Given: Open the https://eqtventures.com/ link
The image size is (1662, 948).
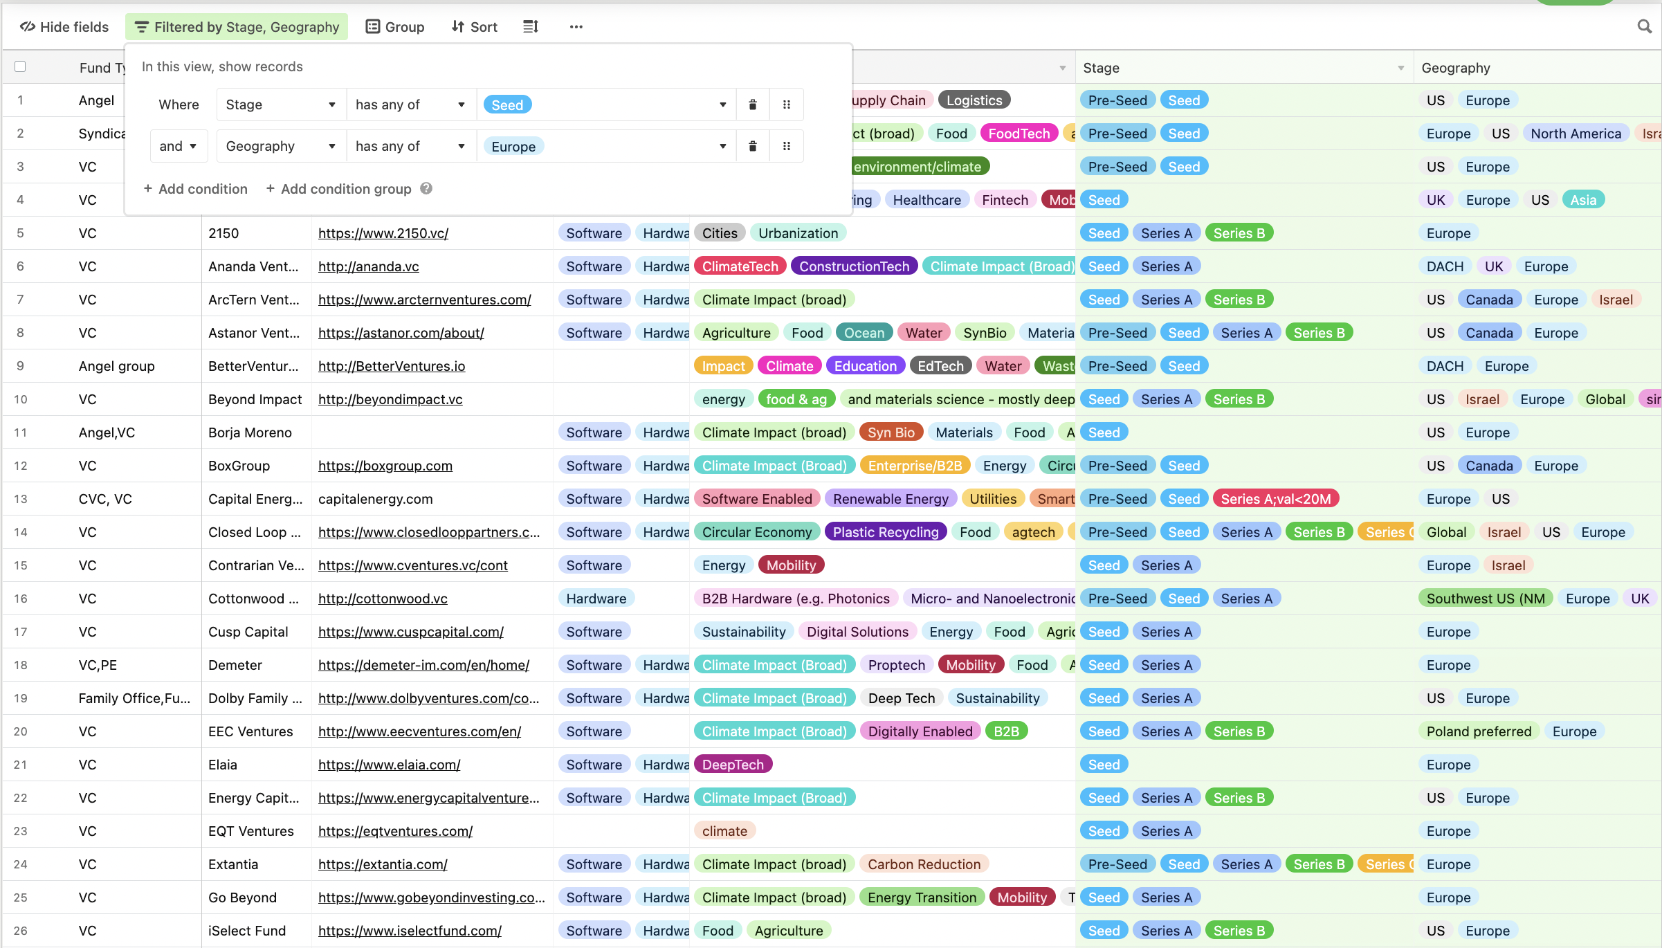Looking at the screenshot, I should [x=395, y=831].
